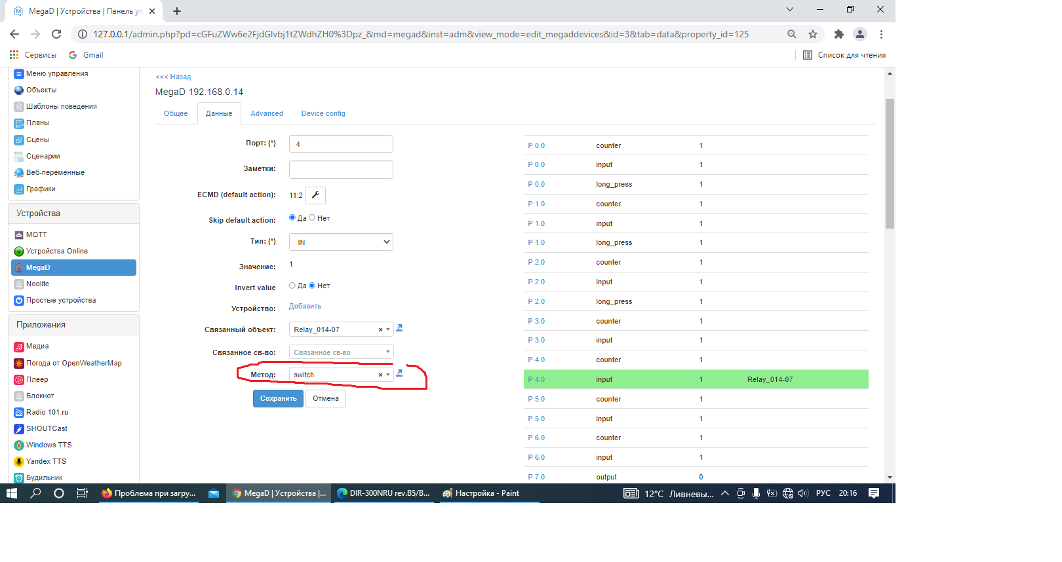1062x562 pixels.
Task: Bookmark this page with the star icon
Action: (x=813, y=34)
